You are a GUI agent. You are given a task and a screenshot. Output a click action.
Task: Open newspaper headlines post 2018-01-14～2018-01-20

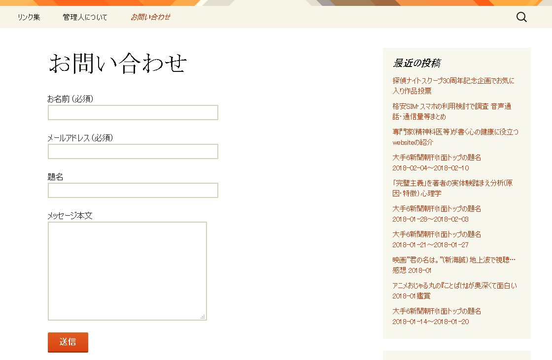[437, 311]
